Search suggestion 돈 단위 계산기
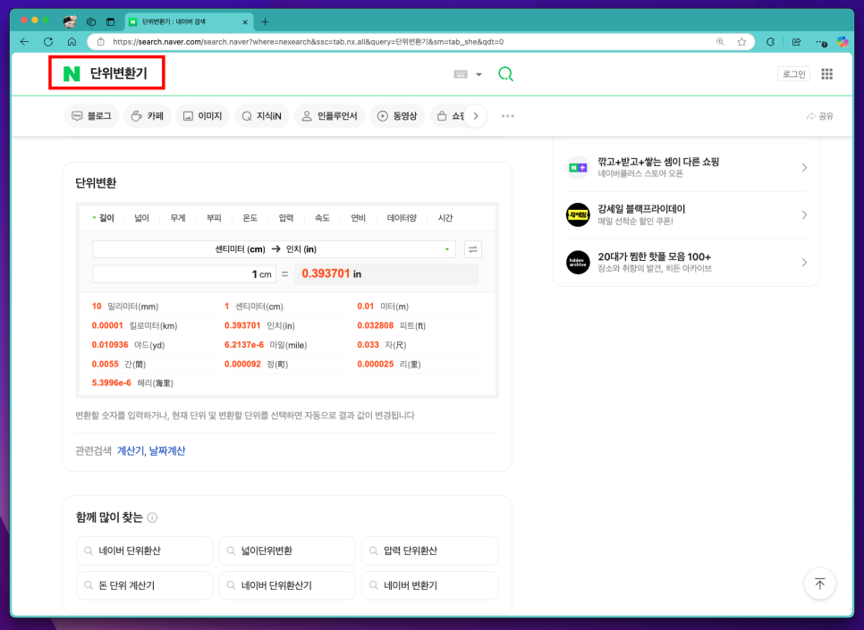Screen dimensions: 864x630 pyautogui.click(x=144, y=585)
